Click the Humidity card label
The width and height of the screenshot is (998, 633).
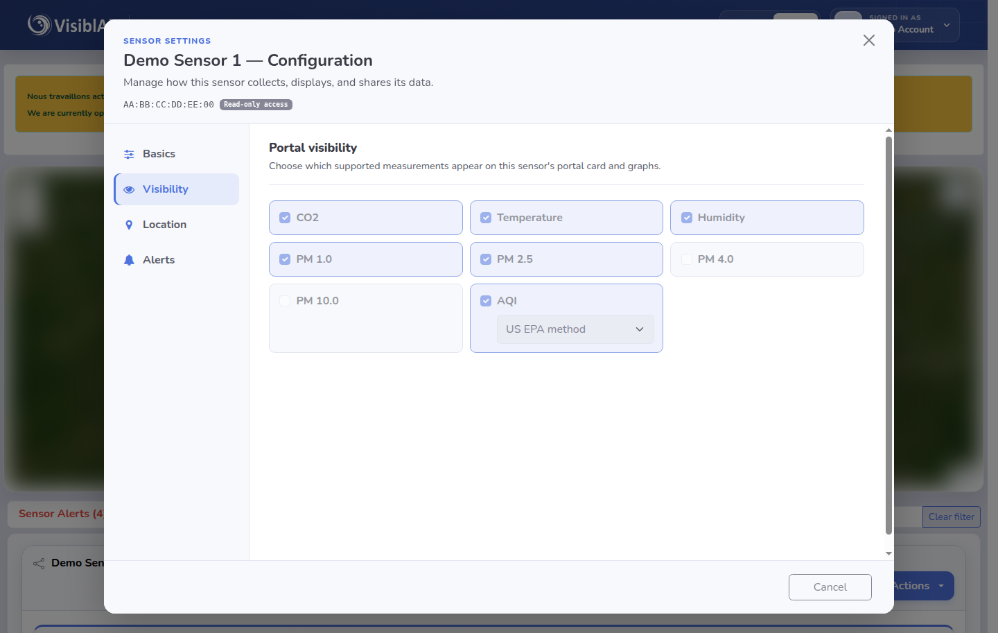click(x=721, y=218)
